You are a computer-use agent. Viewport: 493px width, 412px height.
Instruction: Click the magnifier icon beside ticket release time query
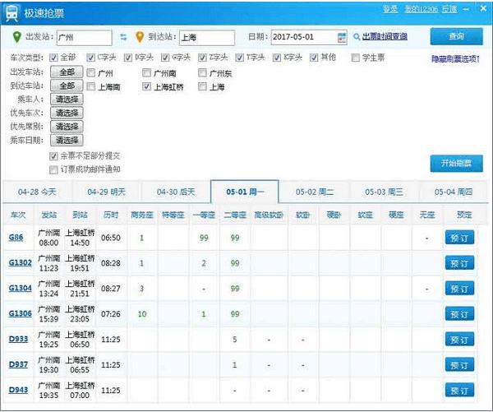pos(357,37)
